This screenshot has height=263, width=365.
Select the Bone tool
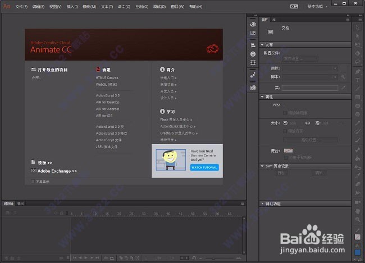tap(358, 150)
